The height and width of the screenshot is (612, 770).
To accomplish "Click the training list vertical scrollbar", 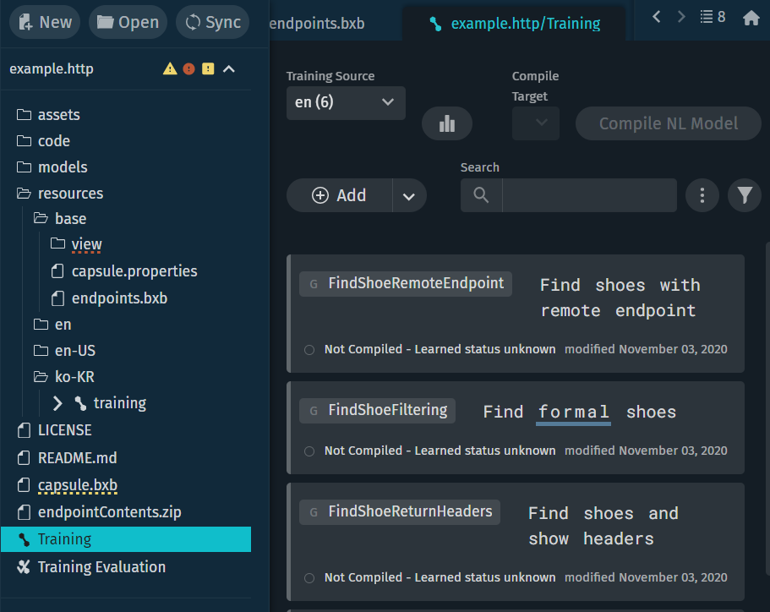I will point(767,407).
